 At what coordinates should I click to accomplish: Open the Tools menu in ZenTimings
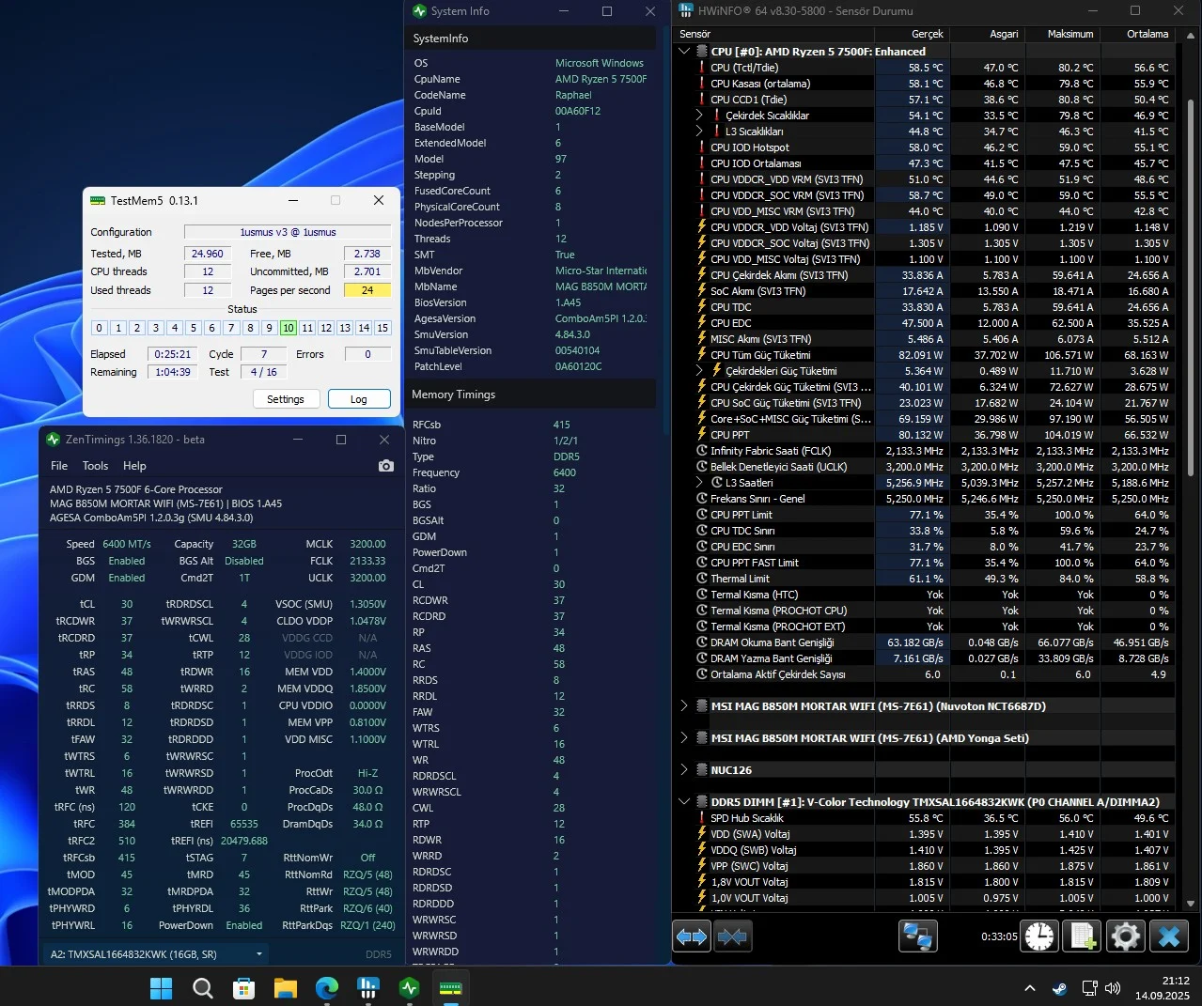(95, 466)
